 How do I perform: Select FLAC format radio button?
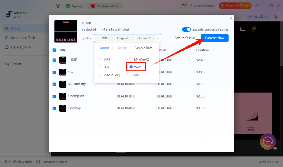click(100, 67)
